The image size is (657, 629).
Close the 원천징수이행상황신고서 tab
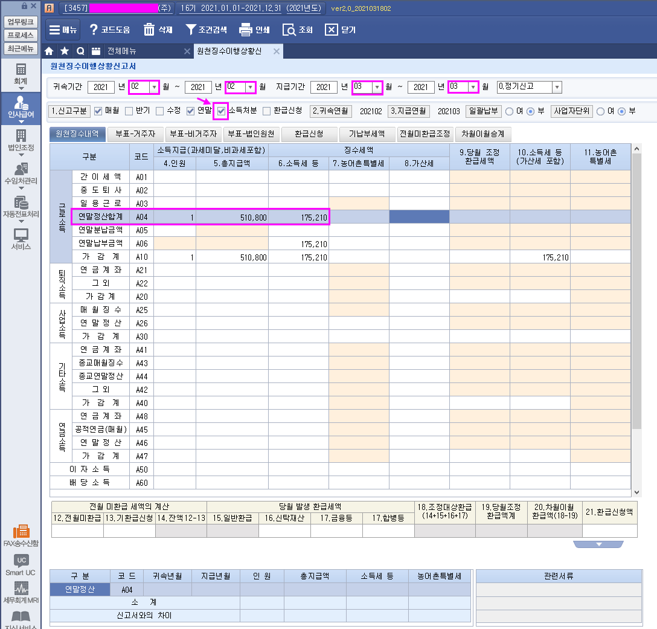tap(276, 51)
